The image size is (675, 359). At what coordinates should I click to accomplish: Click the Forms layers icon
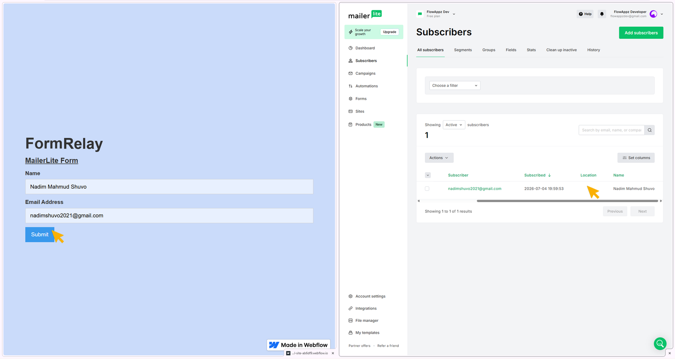tap(351, 99)
